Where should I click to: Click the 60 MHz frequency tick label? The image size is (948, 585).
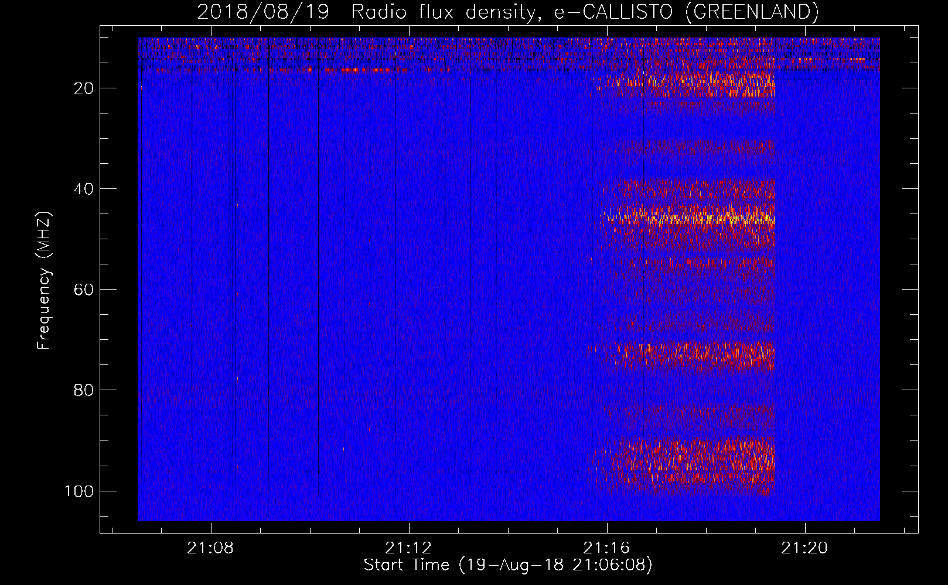[84, 290]
